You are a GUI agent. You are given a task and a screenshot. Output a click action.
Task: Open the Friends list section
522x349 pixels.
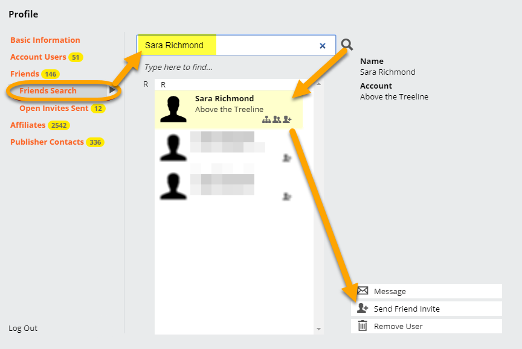pyautogui.click(x=25, y=74)
